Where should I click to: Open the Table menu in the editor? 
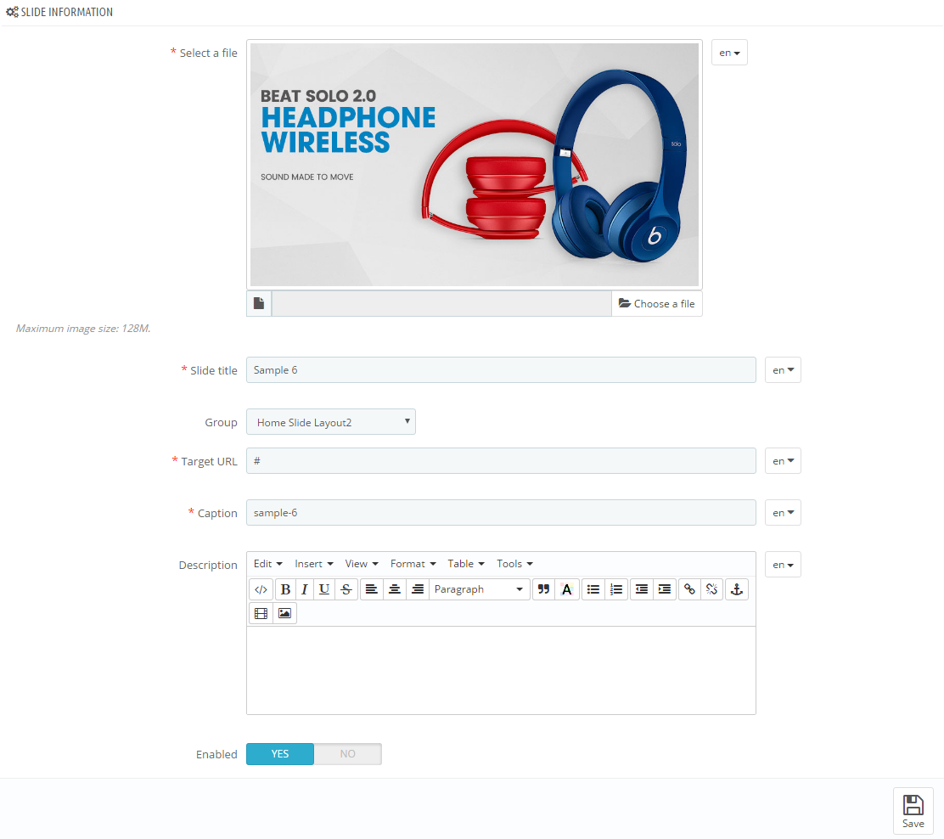466,564
